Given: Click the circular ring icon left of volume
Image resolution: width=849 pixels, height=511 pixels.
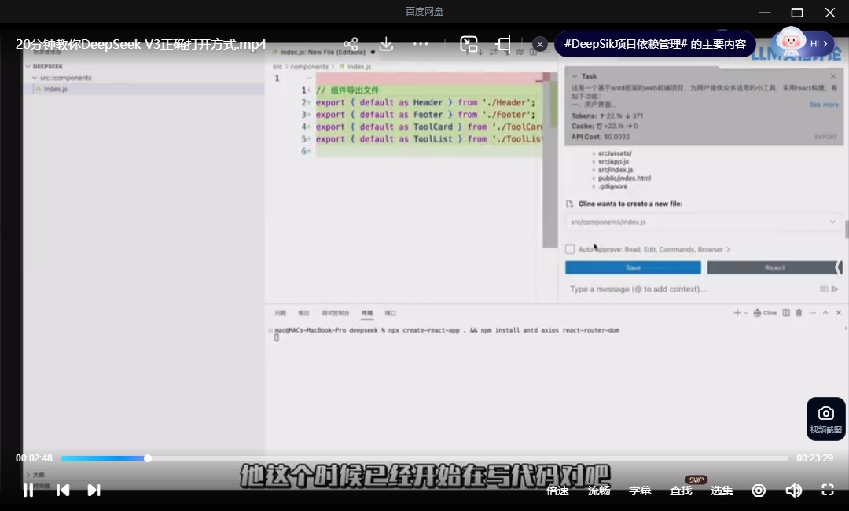Looking at the screenshot, I should pos(759,491).
